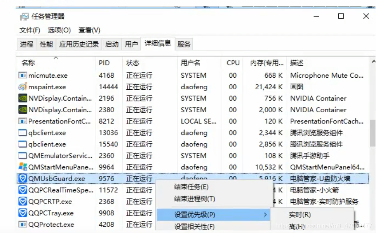Sort by the 名称 column header
Screen dimensions: 376x233
click(28, 63)
